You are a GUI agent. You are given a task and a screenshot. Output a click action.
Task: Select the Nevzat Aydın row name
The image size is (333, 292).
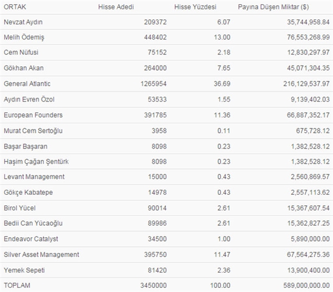click(x=23, y=22)
